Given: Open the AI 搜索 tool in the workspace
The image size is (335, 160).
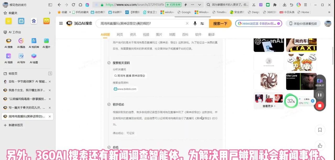Looking at the screenshot, I should [x=8, y=43].
